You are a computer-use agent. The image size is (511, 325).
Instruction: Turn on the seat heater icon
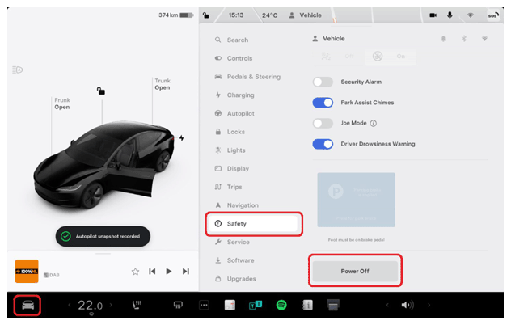point(137,305)
